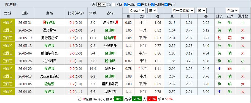
Task: Click the date 26-04-26
Action: tap(25, 61)
